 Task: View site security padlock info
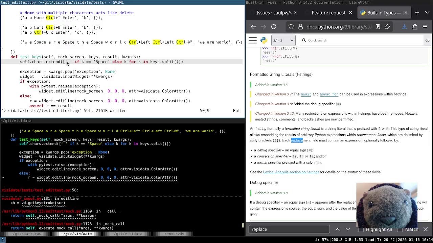pos(300,27)
